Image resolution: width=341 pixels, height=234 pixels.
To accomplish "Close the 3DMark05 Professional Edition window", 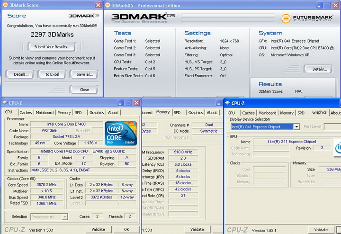I will tap(336, 5).
